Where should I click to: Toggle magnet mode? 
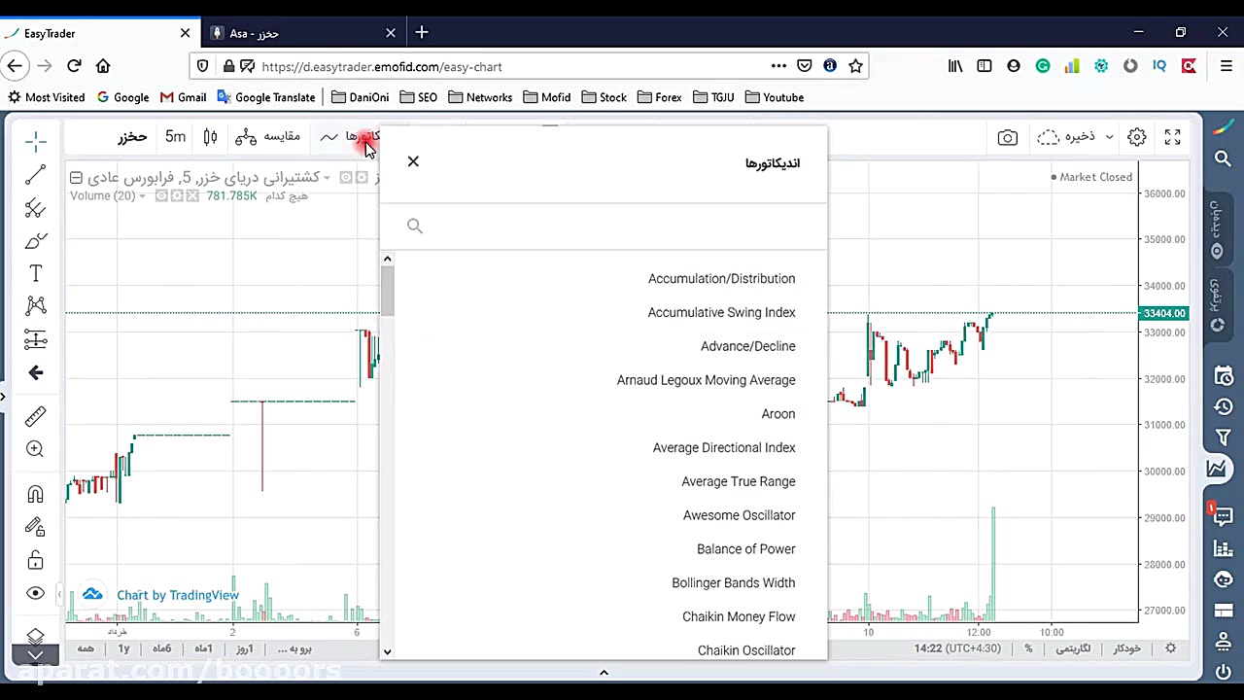[36, 494]
